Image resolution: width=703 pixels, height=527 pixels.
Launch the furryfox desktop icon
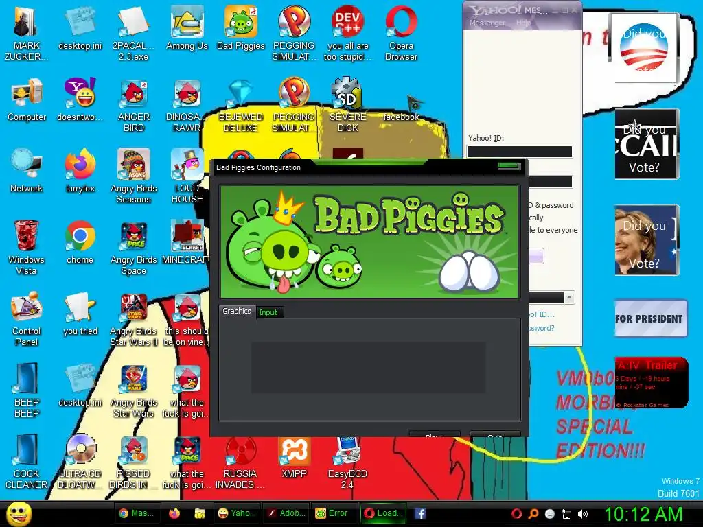pyautogui.click(x=80, y=171)
